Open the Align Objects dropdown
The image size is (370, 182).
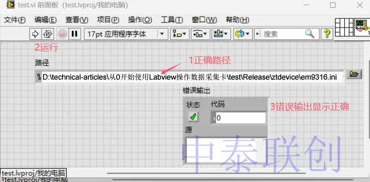pyautogui.click(x=180, y=34)
